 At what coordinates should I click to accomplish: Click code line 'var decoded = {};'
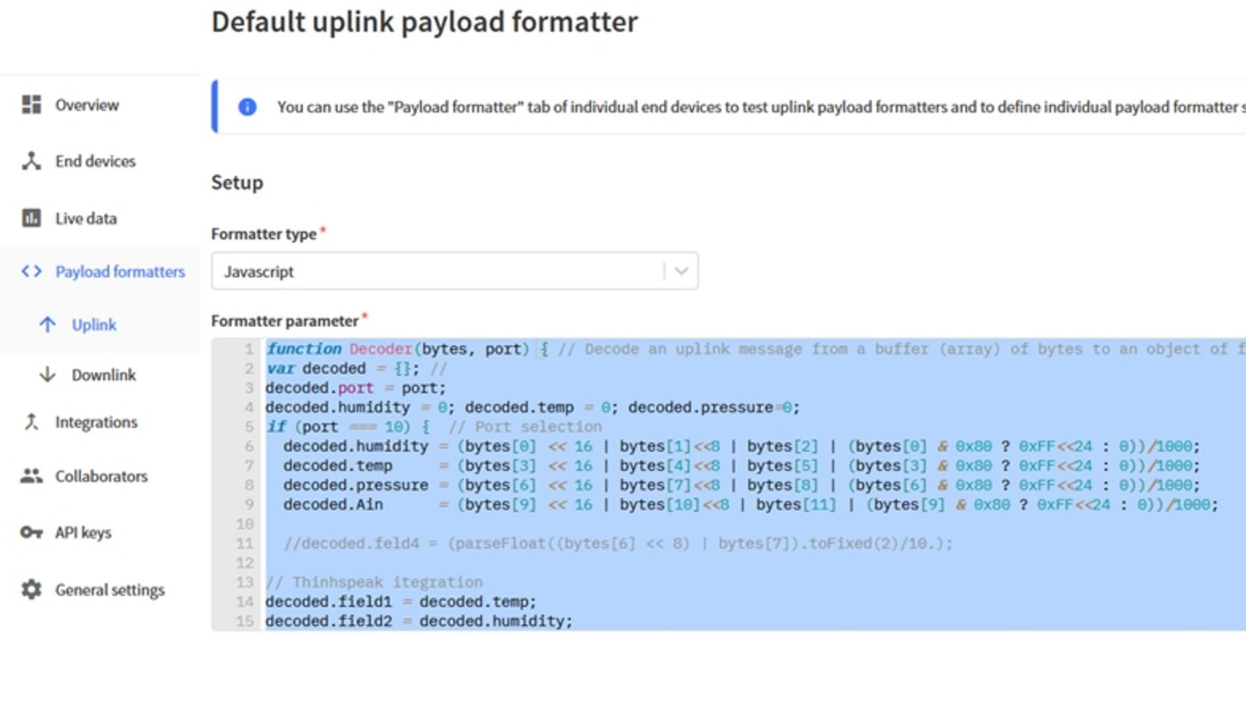click(343, 368)
